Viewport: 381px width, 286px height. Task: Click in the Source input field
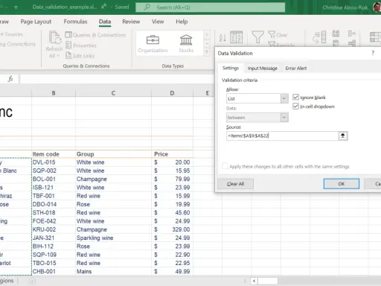tap(282, 136)
